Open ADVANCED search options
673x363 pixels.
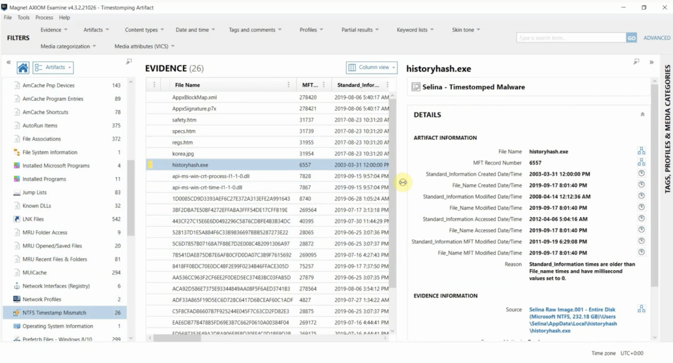tap(656, 38)
